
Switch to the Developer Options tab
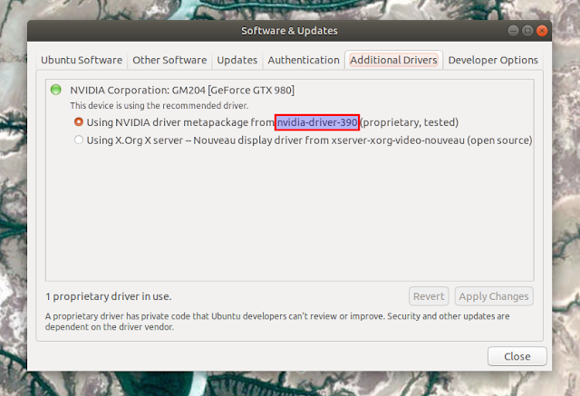coord(493,61)
